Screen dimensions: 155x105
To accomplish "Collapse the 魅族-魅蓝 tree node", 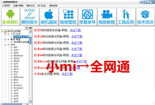I will pyautogui.click(x=5, y=39).
